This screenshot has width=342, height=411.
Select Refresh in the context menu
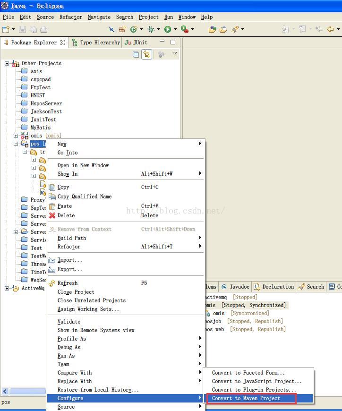[x=126, y=283]
